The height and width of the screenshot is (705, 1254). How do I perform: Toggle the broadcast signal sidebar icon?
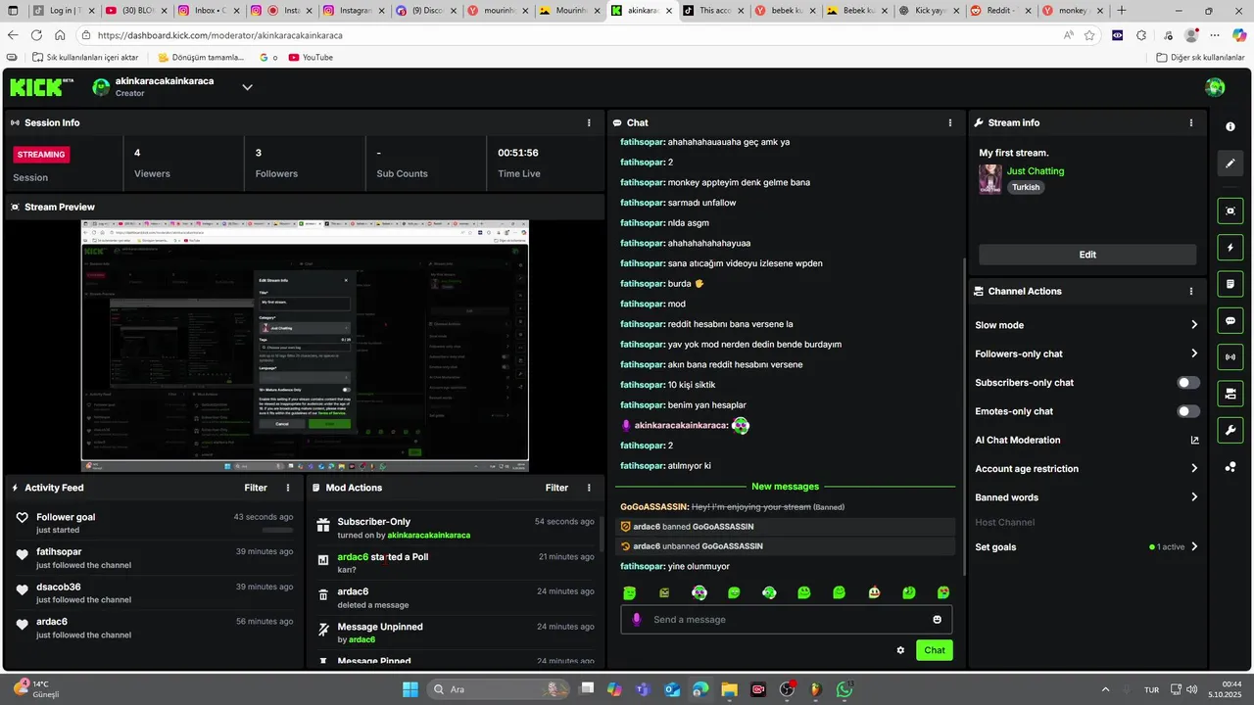[1230, 357]
